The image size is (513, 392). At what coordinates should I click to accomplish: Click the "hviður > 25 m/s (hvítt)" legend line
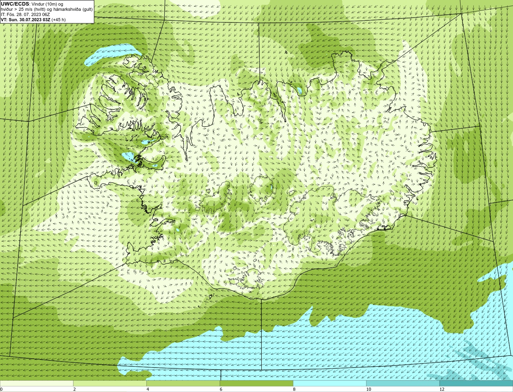[47, 9]
